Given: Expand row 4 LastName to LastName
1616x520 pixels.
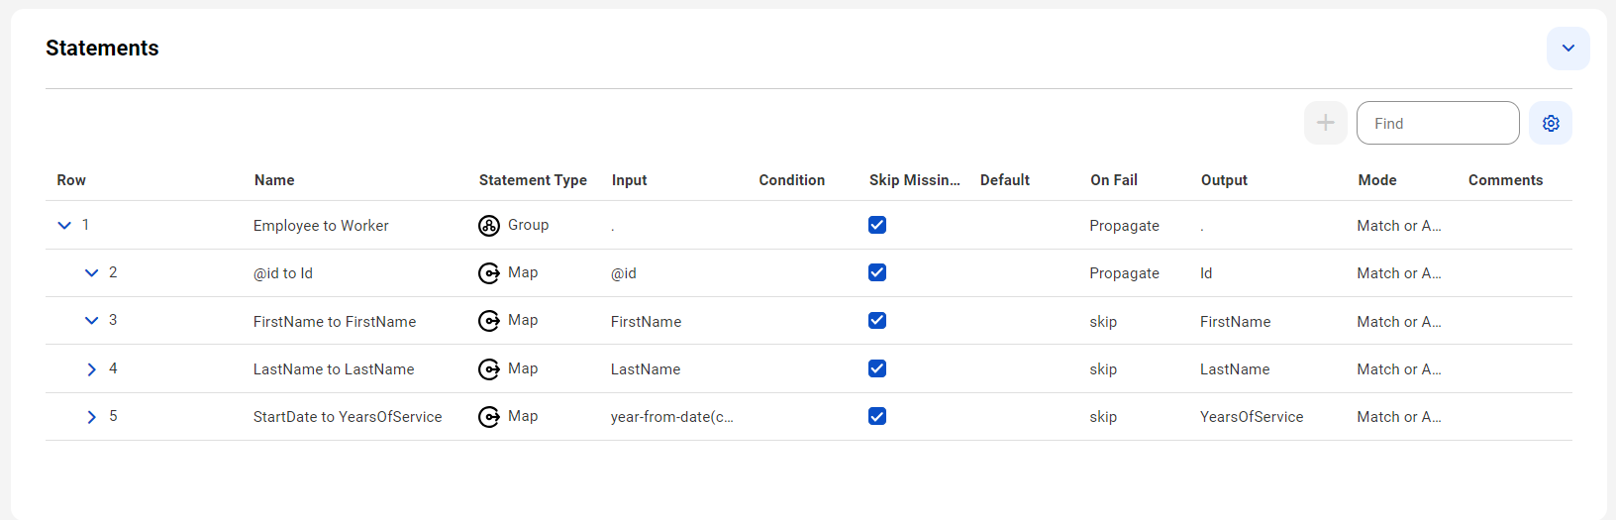Looking at the screenshot, I should tap(91, 369).
